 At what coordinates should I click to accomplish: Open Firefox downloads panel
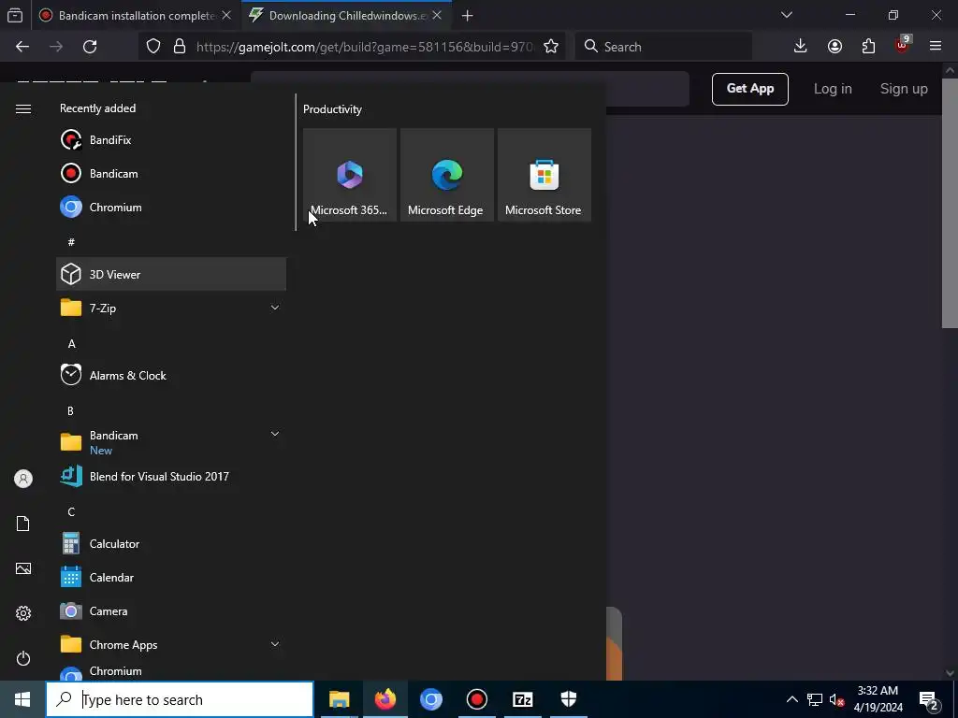point(801,47)
